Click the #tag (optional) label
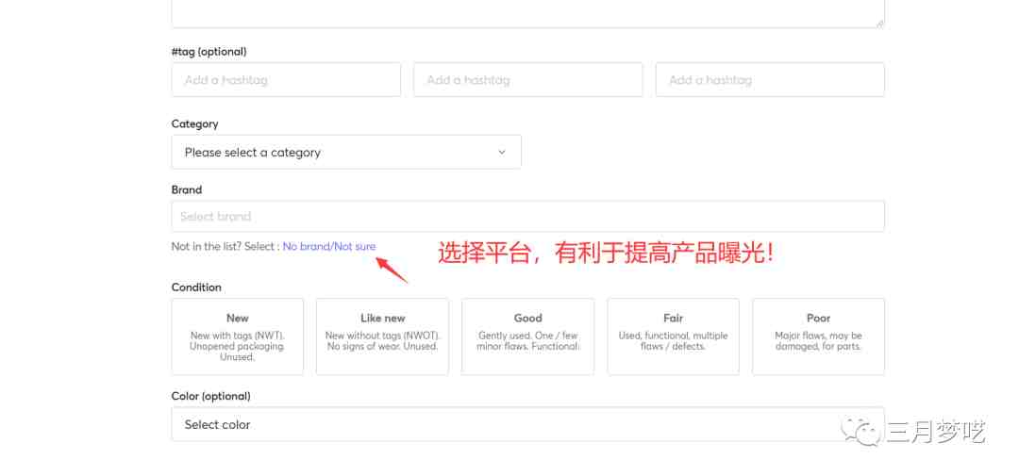The height and width of the screenshot is (476, 1019). pyautogui.click(x=209, y=51)
